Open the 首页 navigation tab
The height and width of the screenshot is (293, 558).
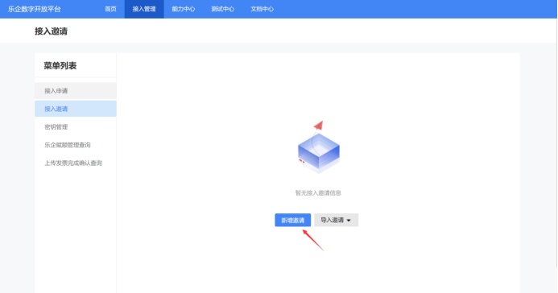click(x=110, y=9)
